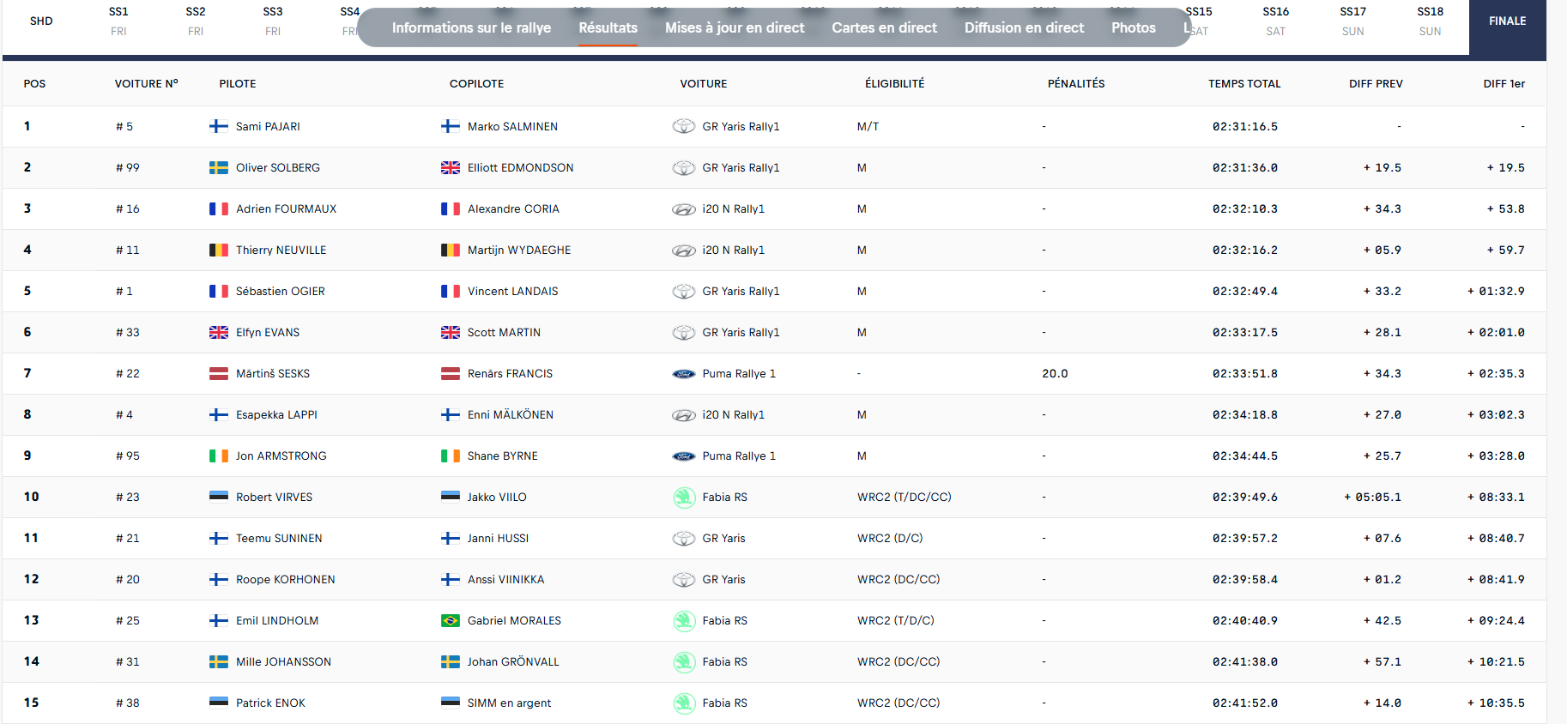Click Estonian flag next to Robert VIRVES

pyautogui.click(x=219, y=497)
